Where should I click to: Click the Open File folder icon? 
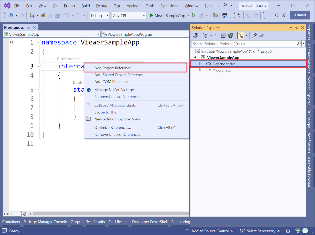pyautogui.click(x=43, y=15)
